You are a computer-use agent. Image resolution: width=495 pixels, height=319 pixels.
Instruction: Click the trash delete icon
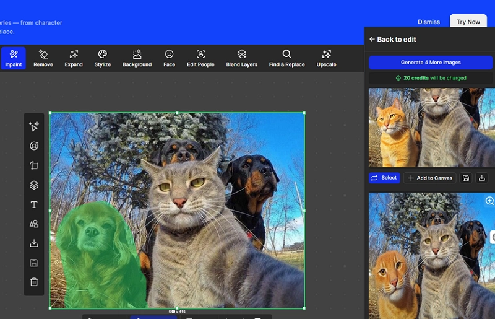click(34, 282)
